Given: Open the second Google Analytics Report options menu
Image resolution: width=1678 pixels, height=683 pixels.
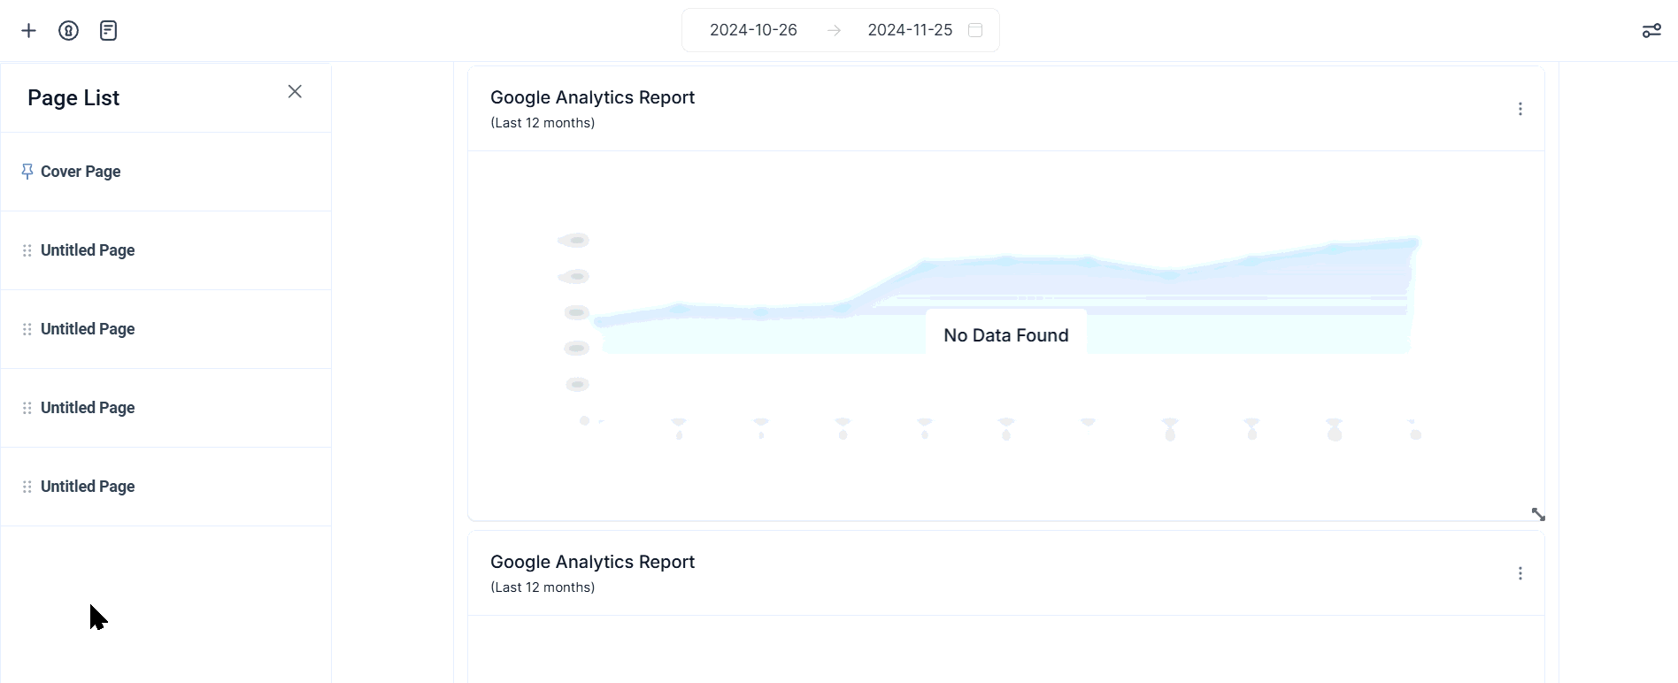Looking at the screenshot, I should click(1520, 573).
